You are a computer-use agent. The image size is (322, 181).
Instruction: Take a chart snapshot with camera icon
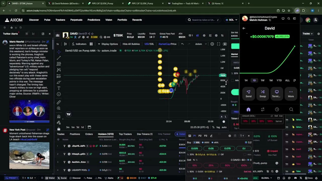225,44
